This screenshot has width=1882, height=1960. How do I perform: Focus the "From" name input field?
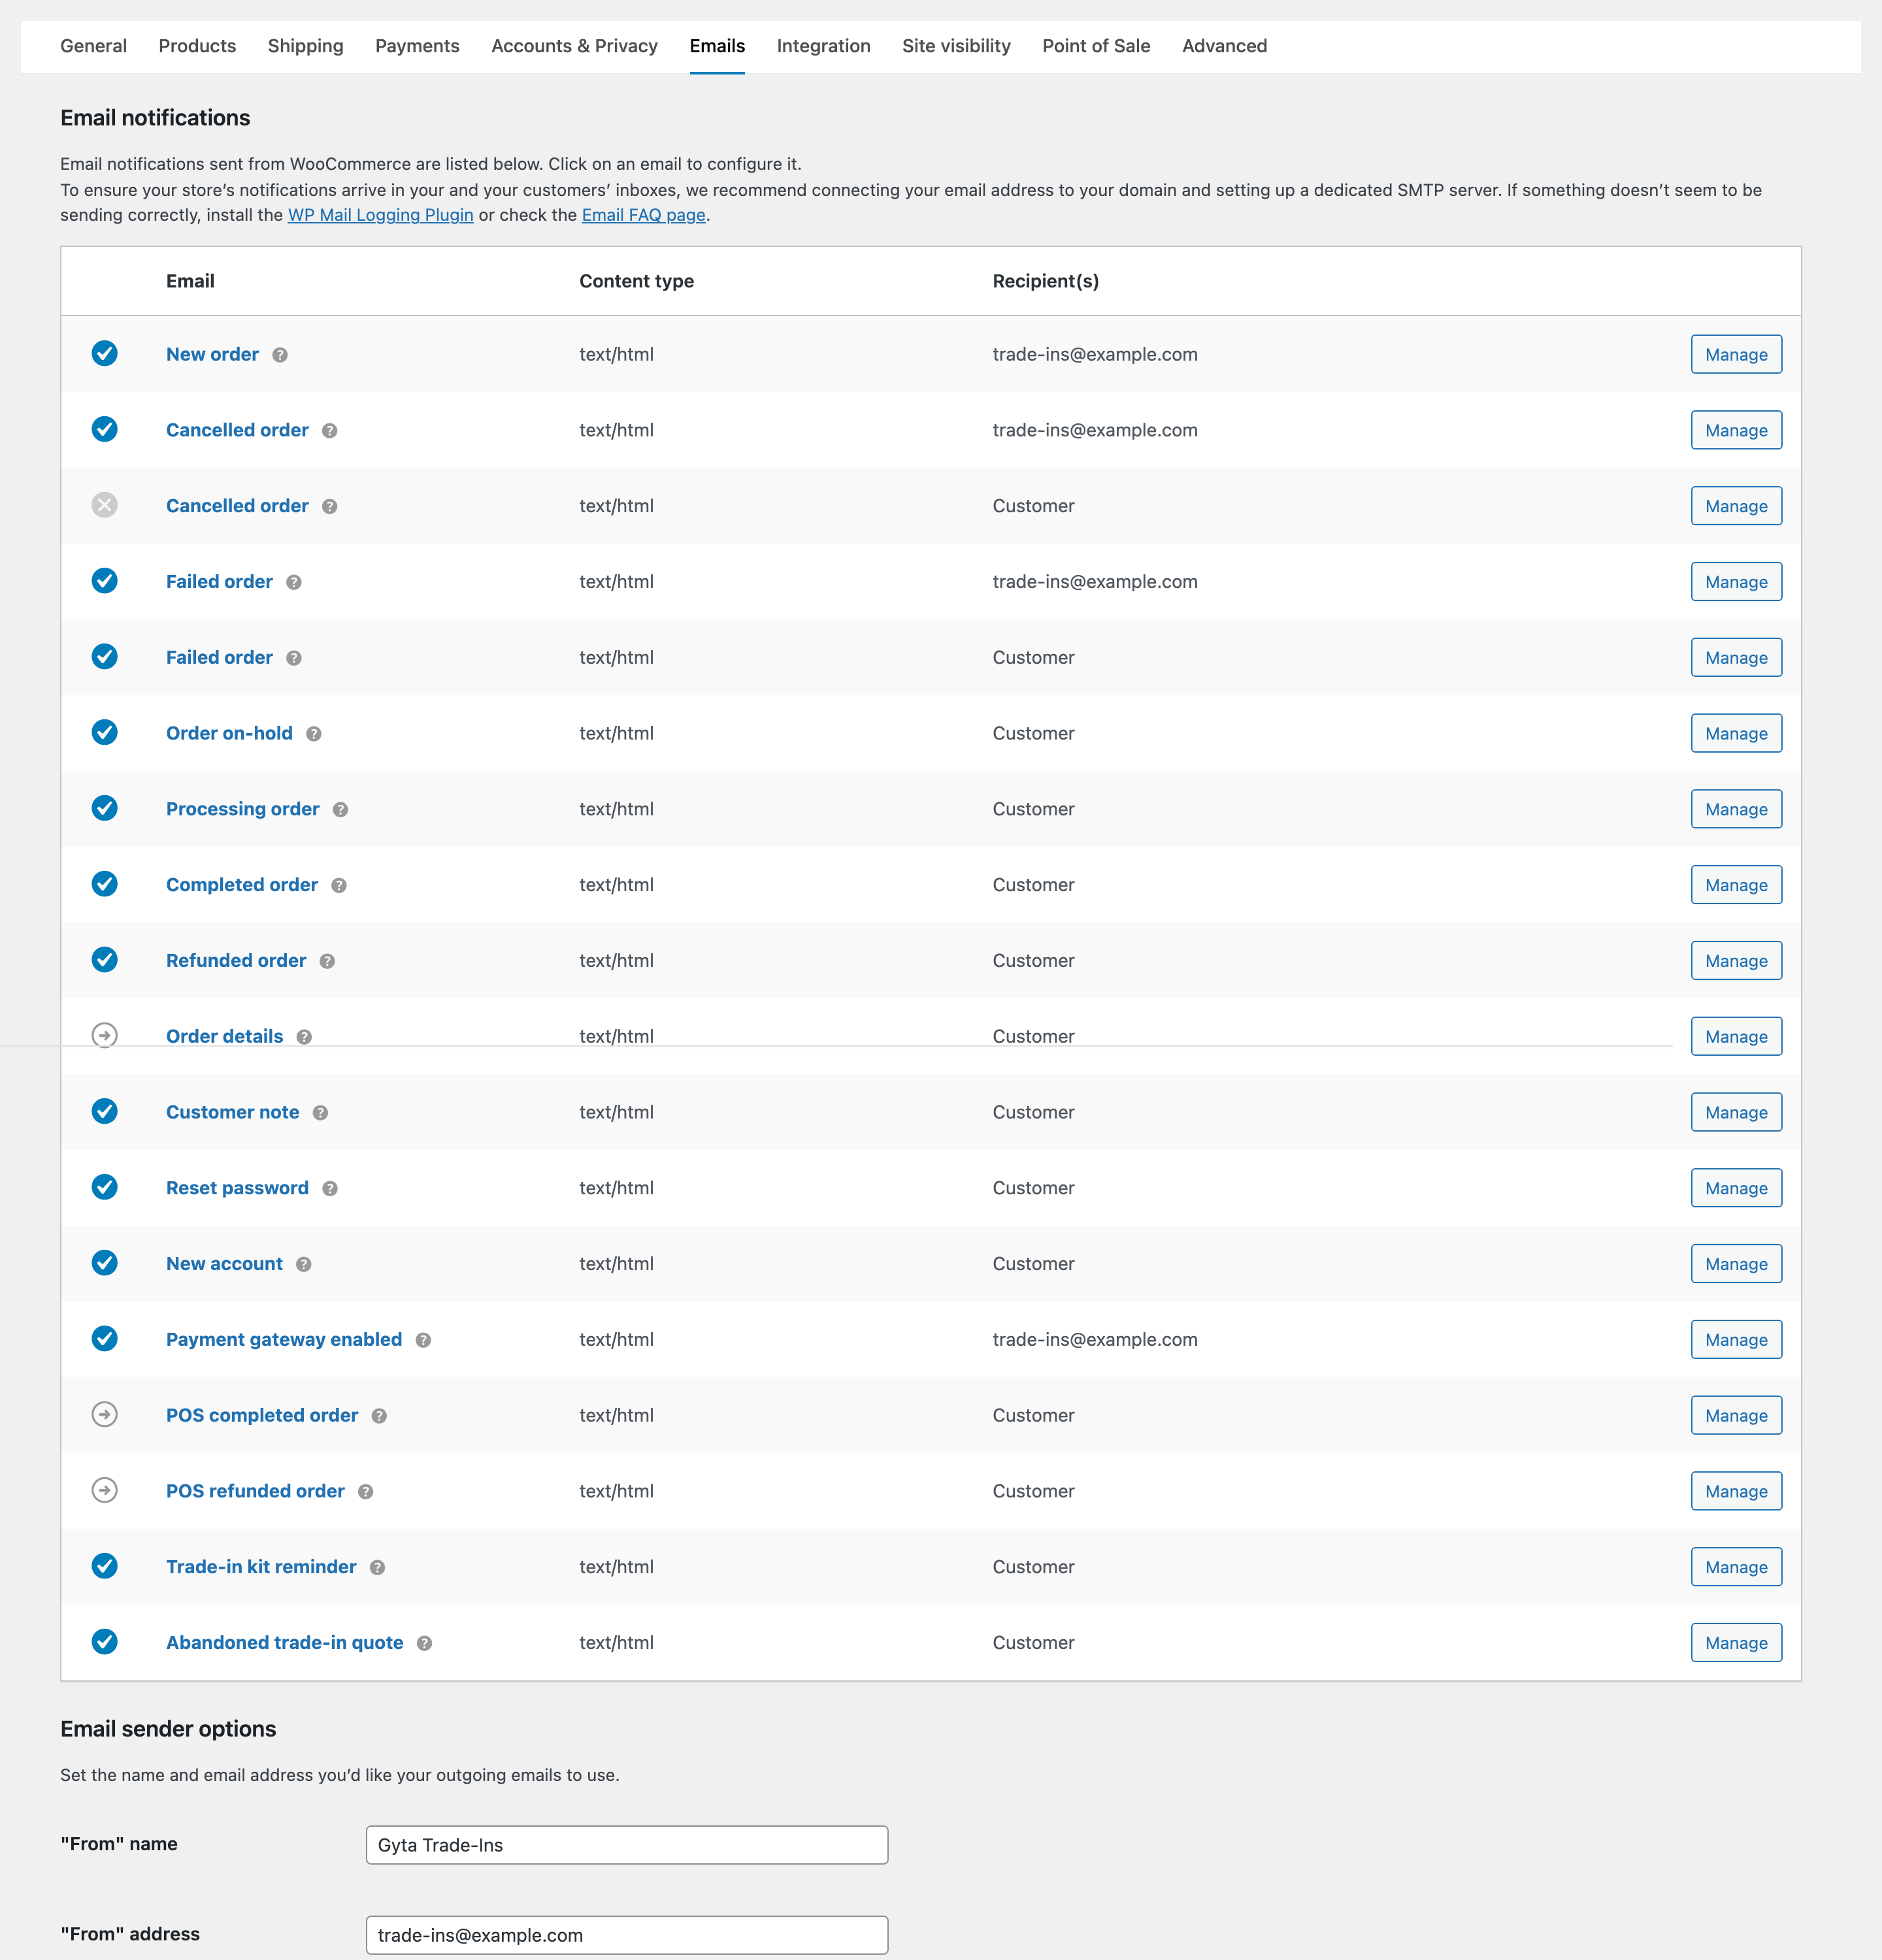[x=627, y=1845]
